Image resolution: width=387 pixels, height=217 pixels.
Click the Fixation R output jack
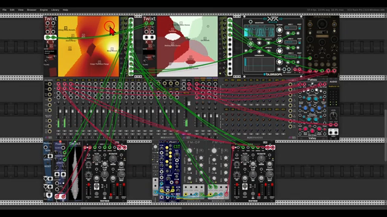(x=63, y=197)
